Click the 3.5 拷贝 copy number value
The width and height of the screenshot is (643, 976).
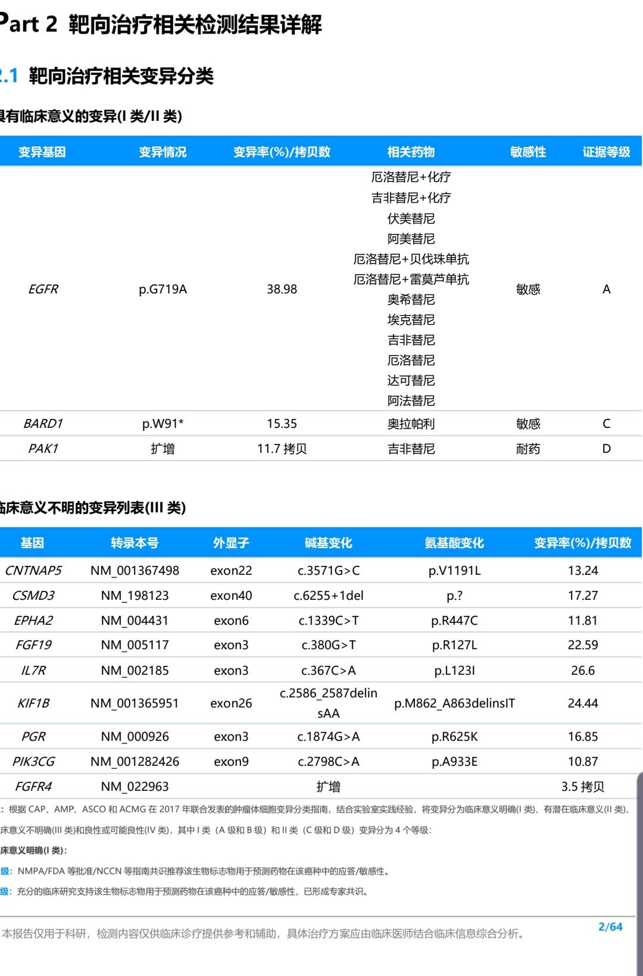(x=582, y=787)
